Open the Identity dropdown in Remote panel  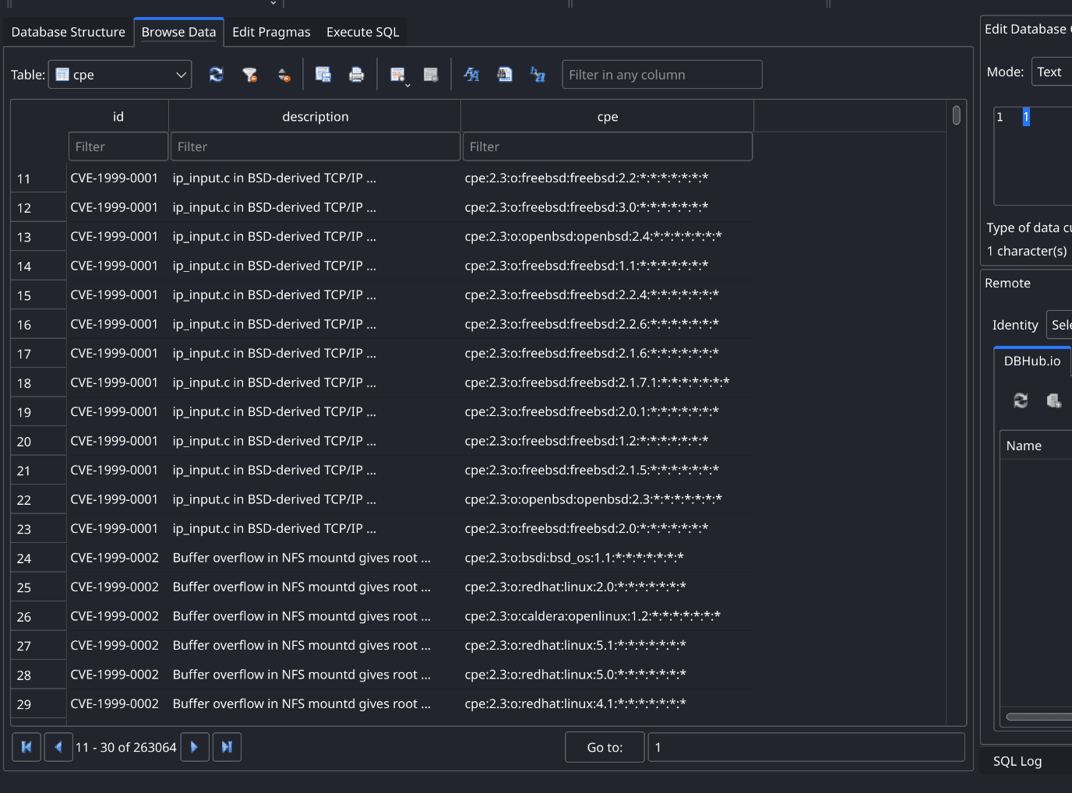pyautogui.click(x=1060, y=325)
